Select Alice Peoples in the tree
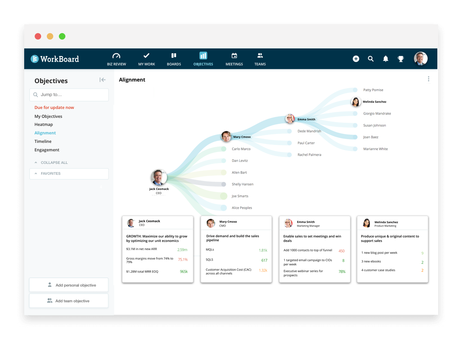This screenshot has height=339, width=468. tap(242, 208)
